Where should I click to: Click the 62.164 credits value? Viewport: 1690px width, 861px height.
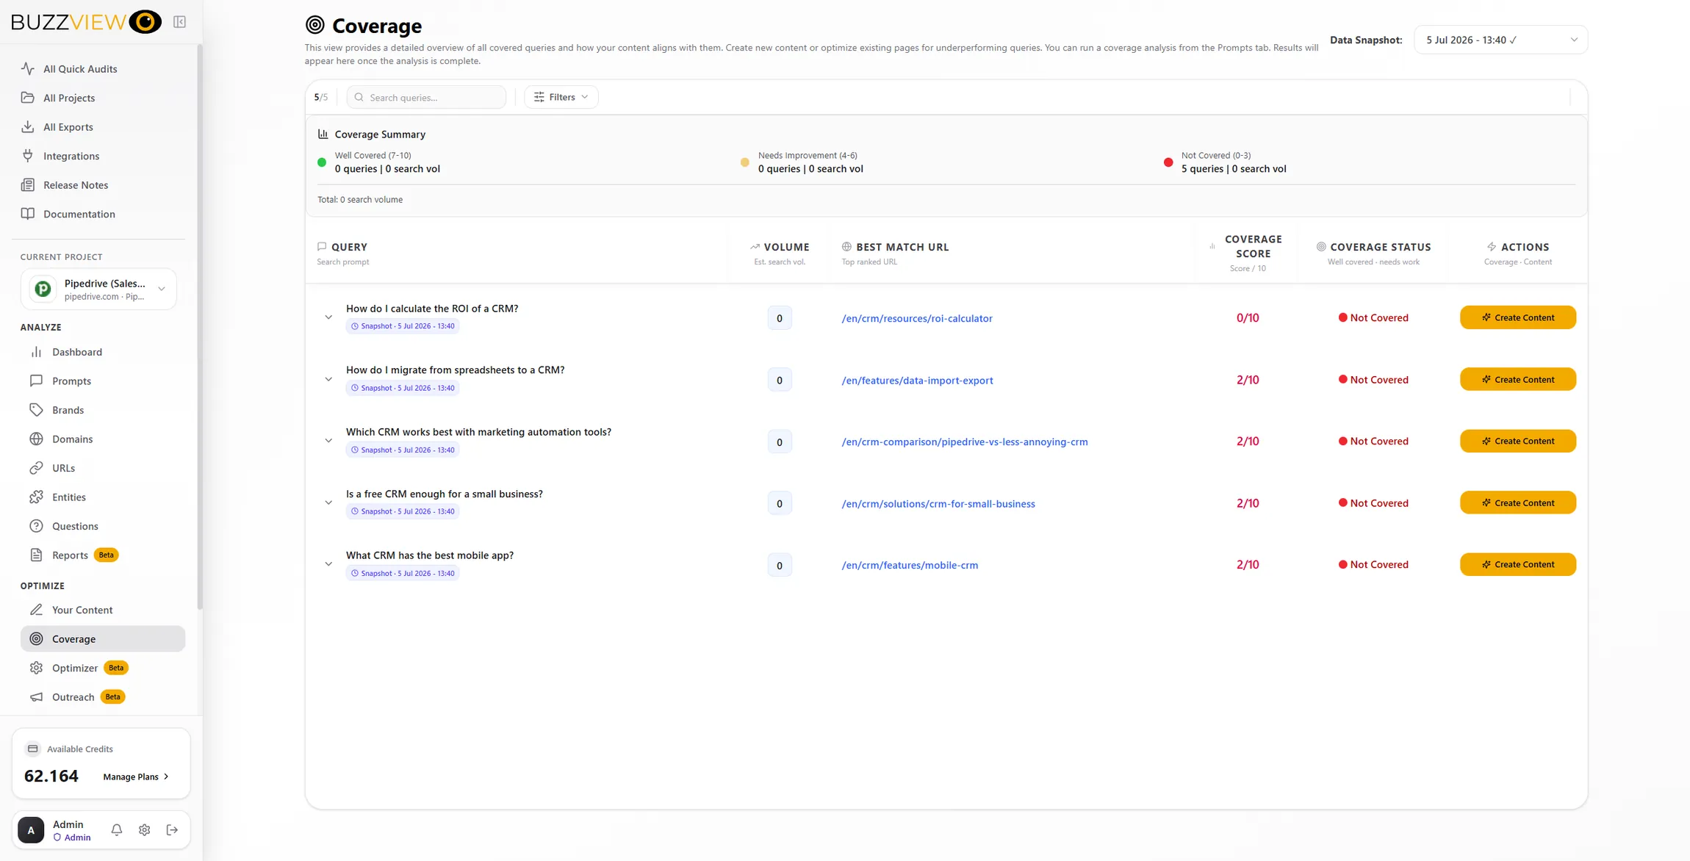[51, 776]
